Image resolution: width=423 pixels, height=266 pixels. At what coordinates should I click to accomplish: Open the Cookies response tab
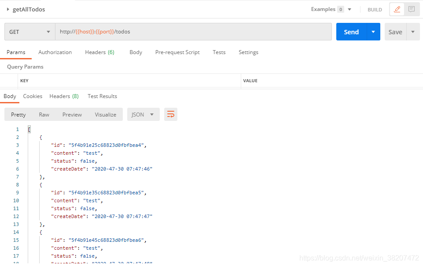(33, 96)
